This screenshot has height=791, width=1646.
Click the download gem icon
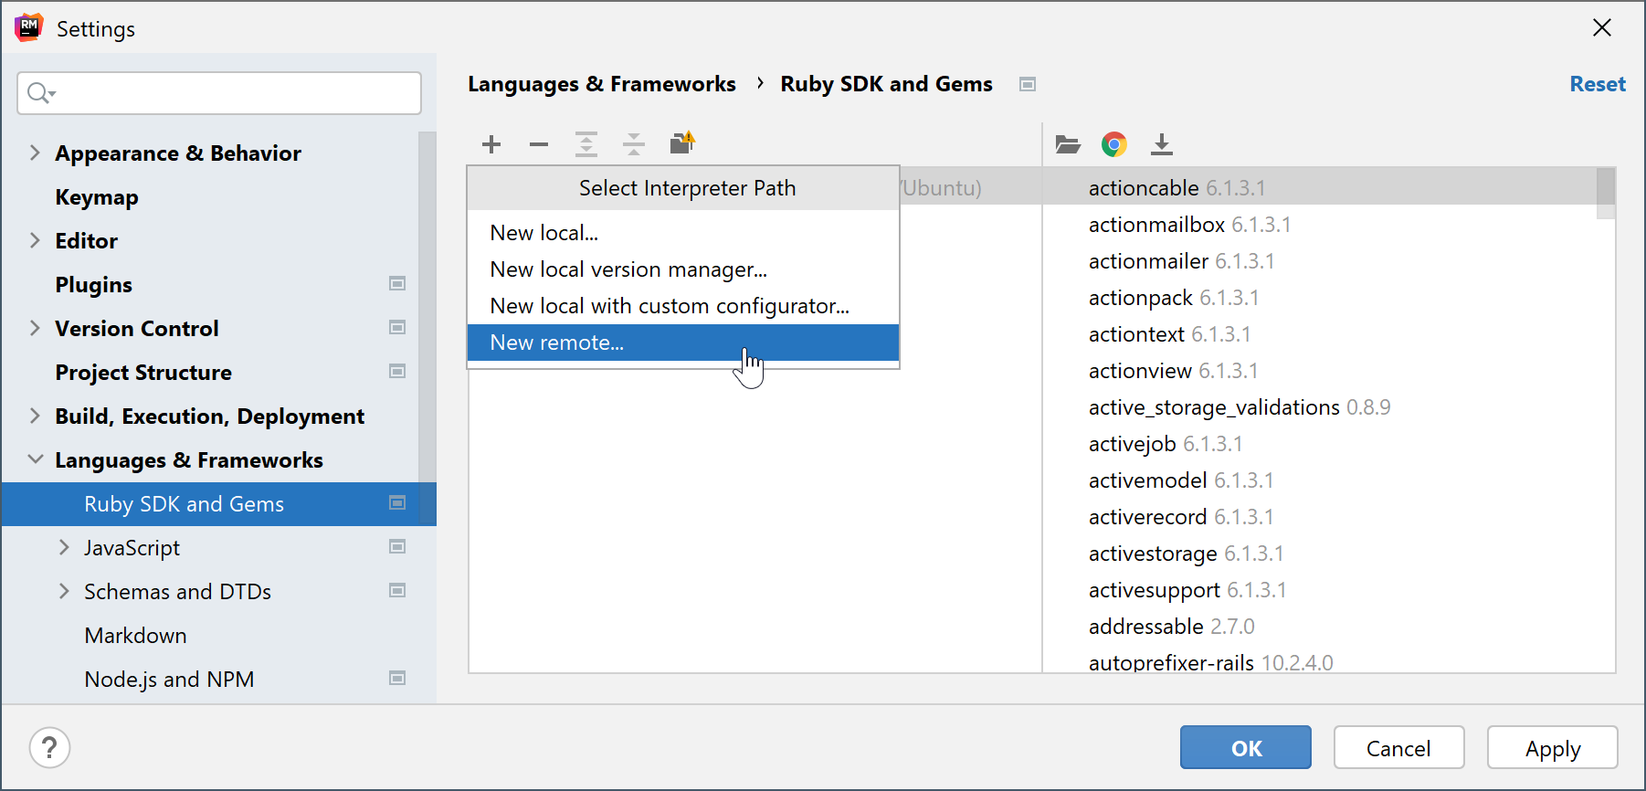[x=1162, y=144]
